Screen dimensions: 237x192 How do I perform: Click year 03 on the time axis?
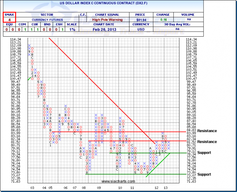click(x=32, y=188)
